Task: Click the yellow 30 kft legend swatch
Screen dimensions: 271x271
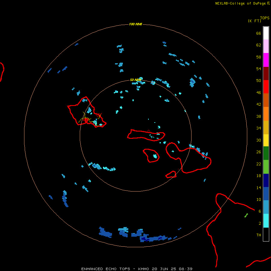Action: pos(266,140)
